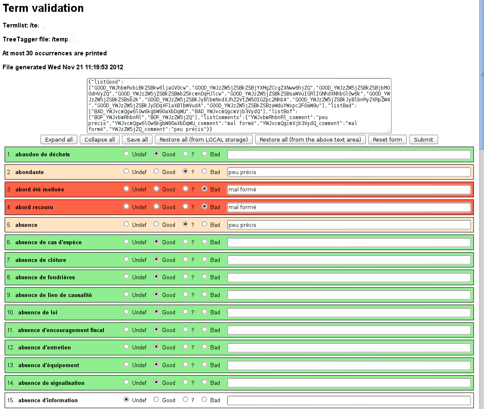Click the Reset form button
484x409 pixels.
pos(387,139)
